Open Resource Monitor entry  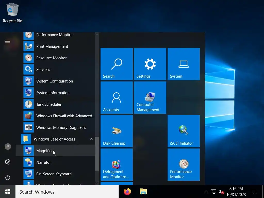[x=56, y=58]
